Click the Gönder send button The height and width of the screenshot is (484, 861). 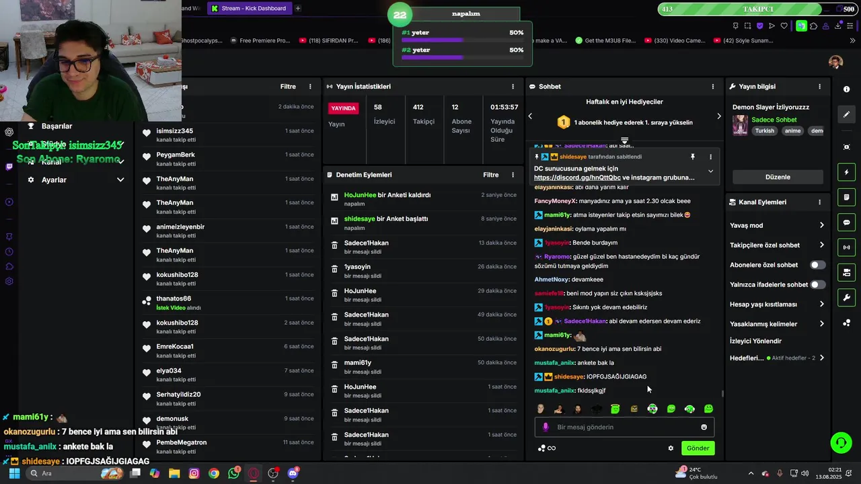click(698, 448)
